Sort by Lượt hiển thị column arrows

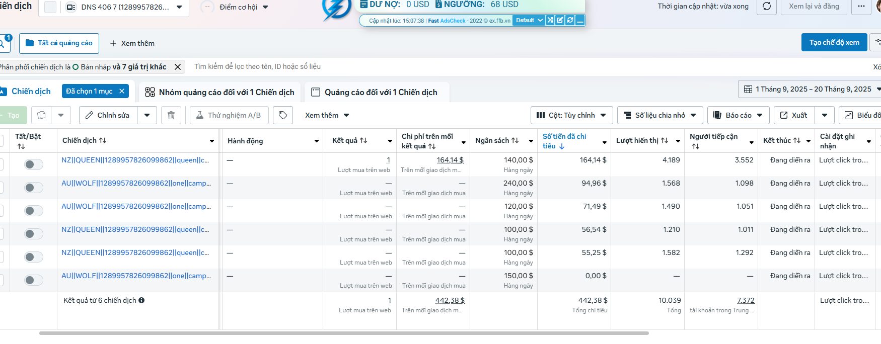click(665, 140)
